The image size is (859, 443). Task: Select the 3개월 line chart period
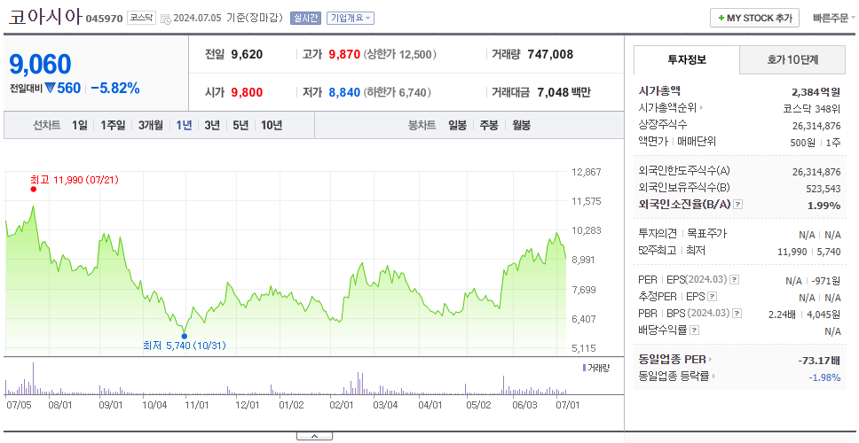coord(151,125)
